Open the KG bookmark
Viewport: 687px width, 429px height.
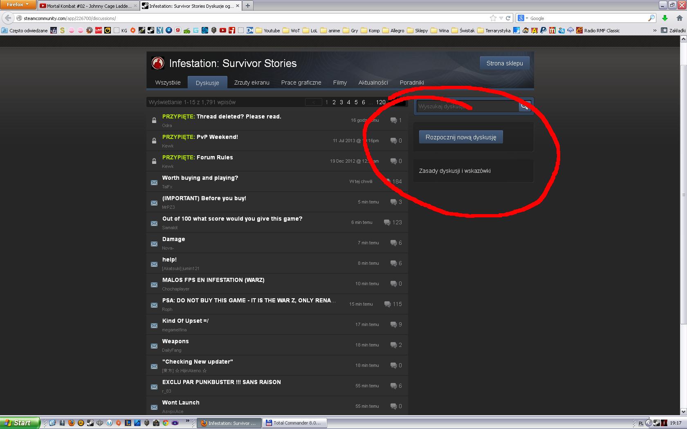click(x=120, y=30)
